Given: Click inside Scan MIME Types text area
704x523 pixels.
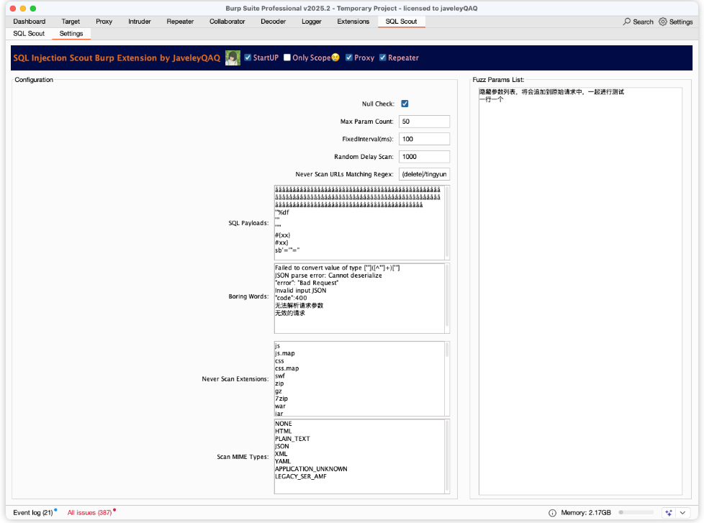Looking at the screenshot, I should [x=359, y=457].
